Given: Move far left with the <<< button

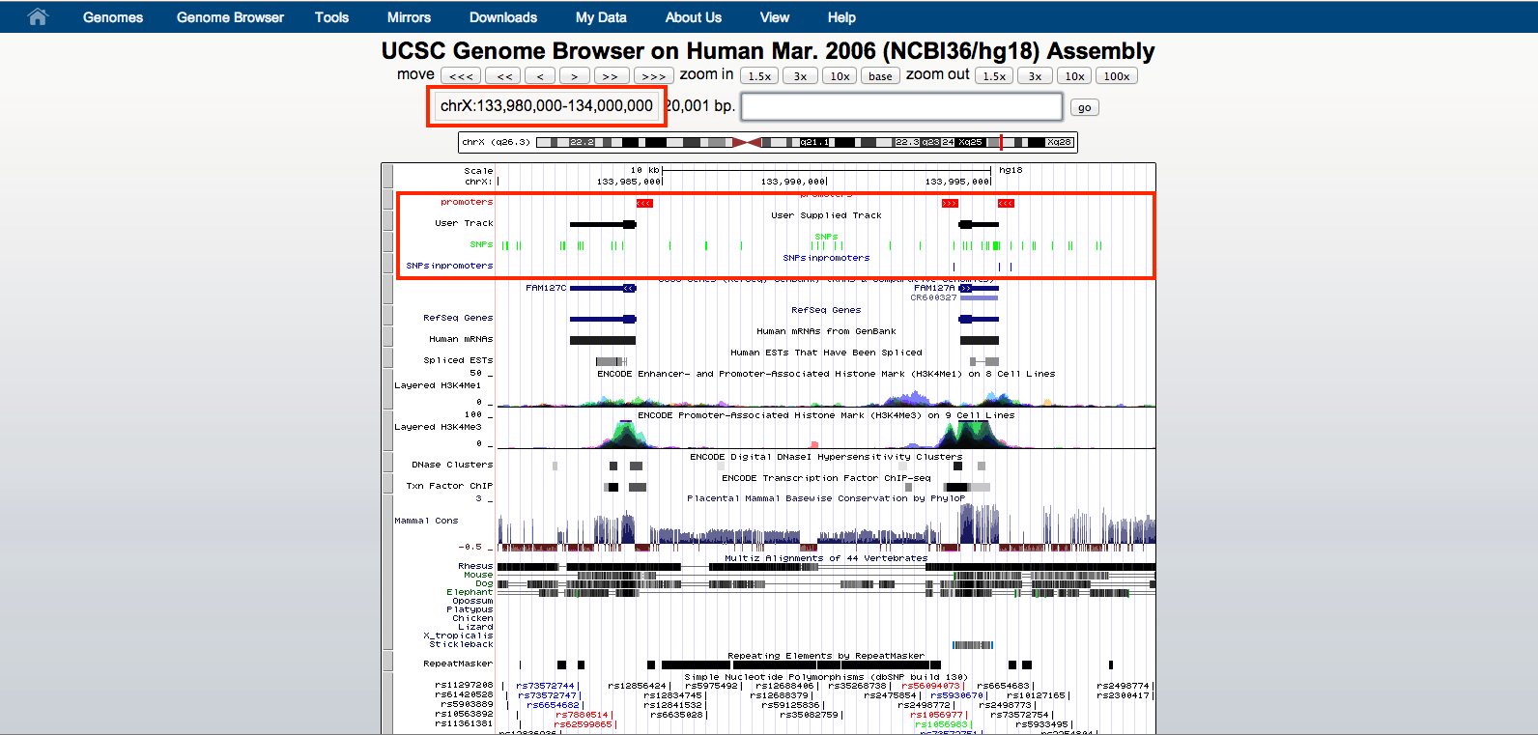Looking at the screenshot, I should (x=461, y=76).
